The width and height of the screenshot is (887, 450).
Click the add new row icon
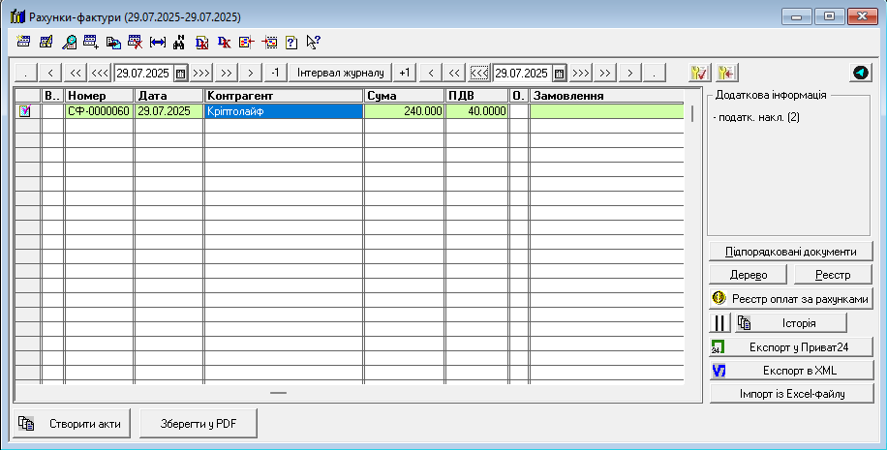click(91, 43)
